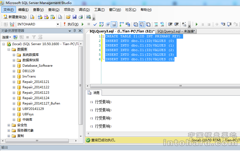The image size is (240, 151).
Task: Click the Query Options icon
Action: pyautogui.click(x=108, y=24)
